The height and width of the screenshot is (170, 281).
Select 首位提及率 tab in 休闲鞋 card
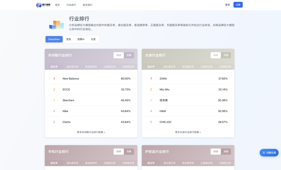point(72,67)
